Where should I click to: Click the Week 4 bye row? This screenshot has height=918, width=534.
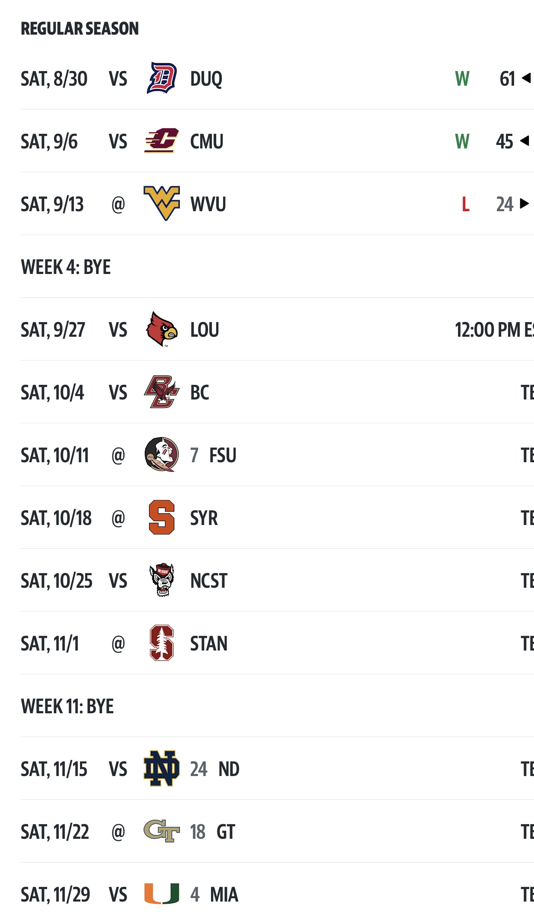point(66,267)
